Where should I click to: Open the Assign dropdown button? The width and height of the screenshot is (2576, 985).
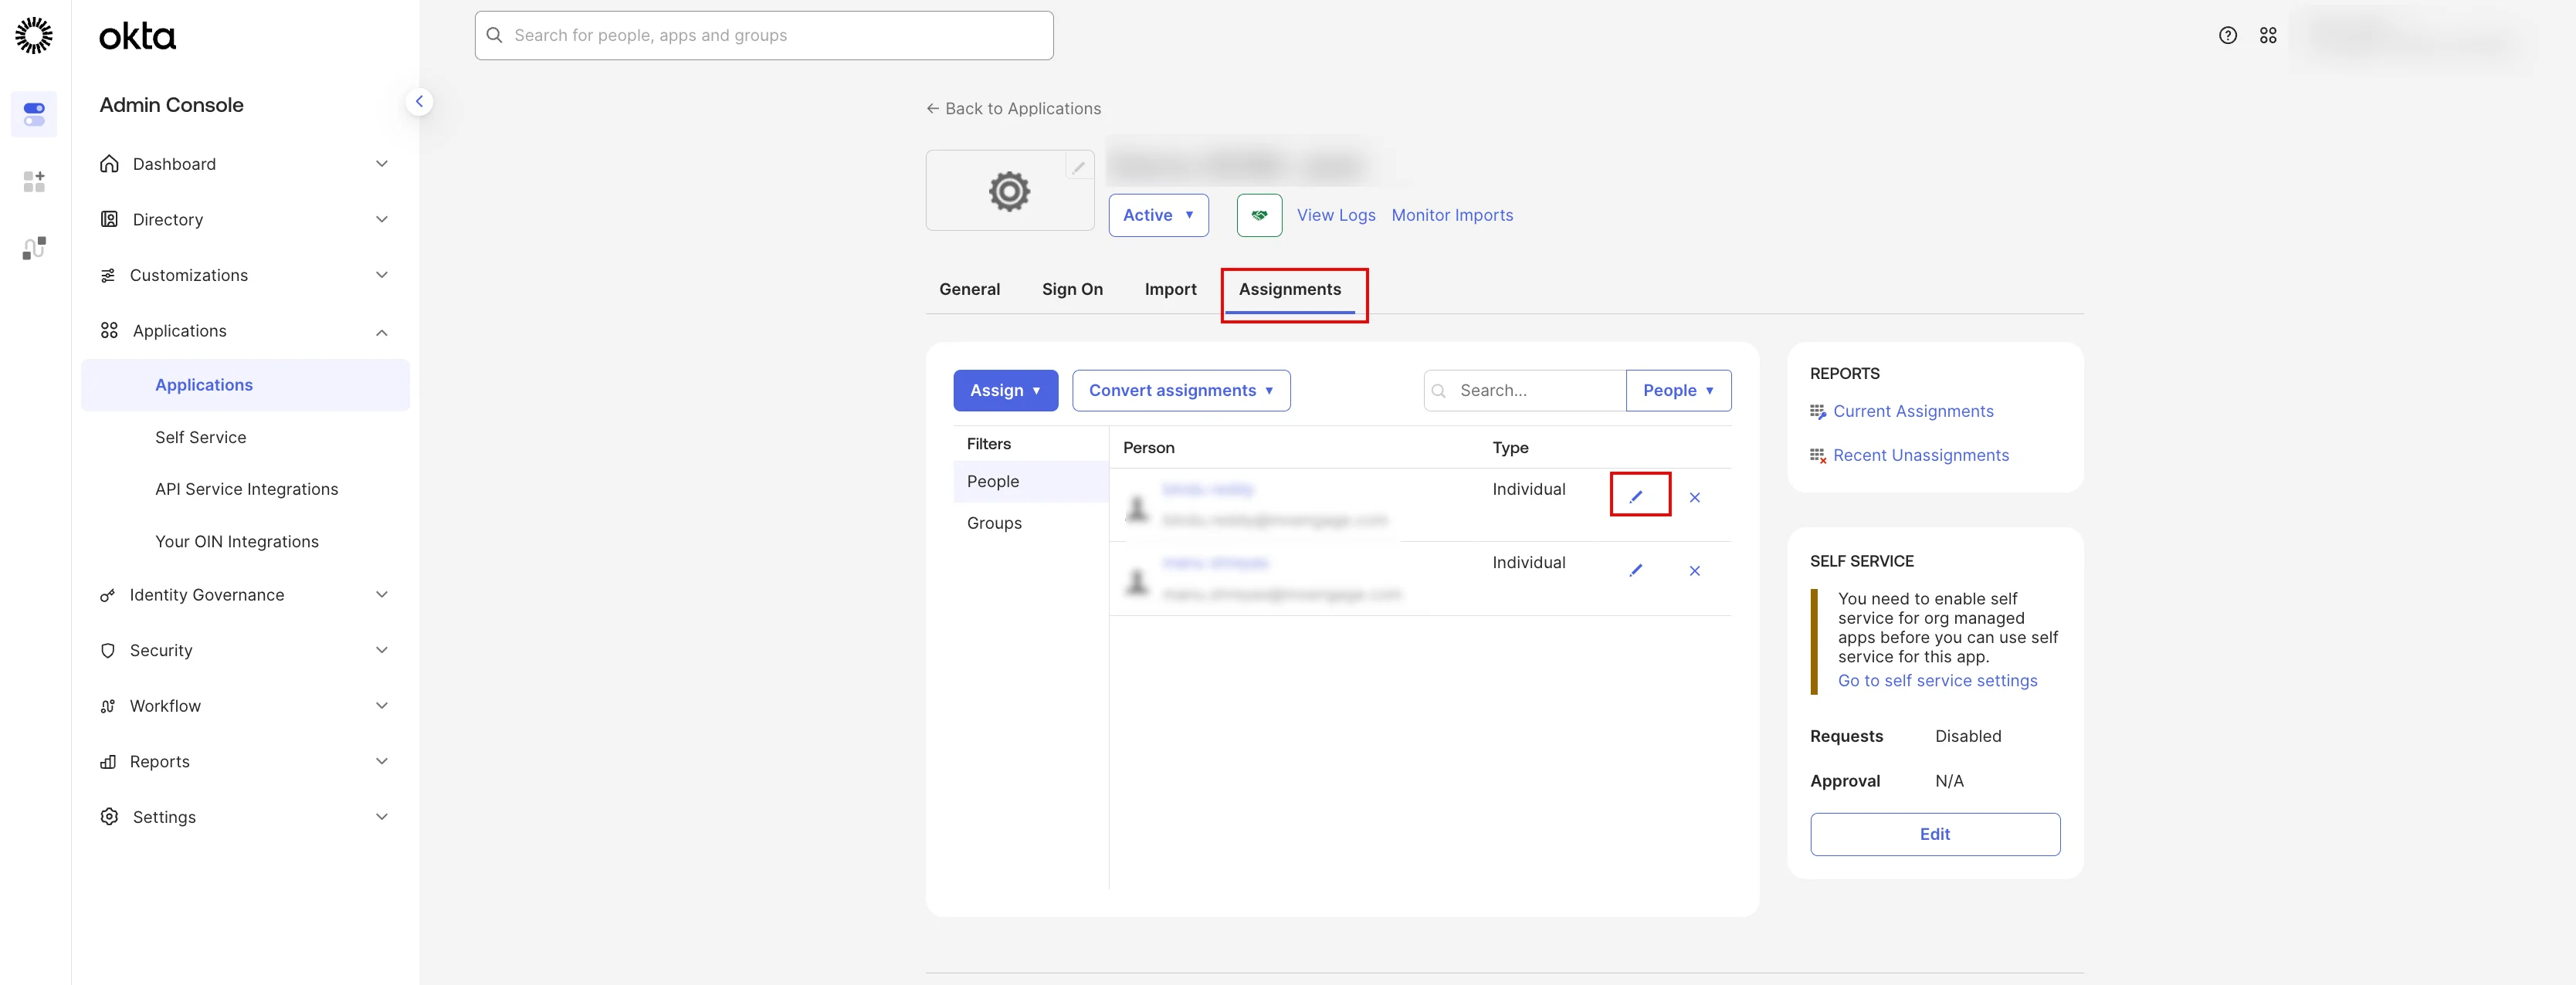(1005, 390)
